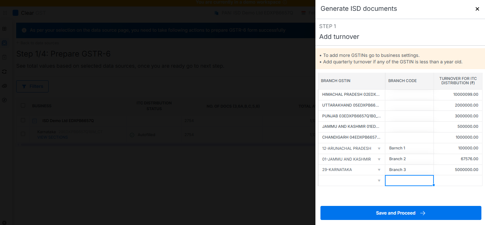Click the JAMMU AND KASHMIR 01ED GSTIN cell
The image size is (485, 225).
point(351,127)
